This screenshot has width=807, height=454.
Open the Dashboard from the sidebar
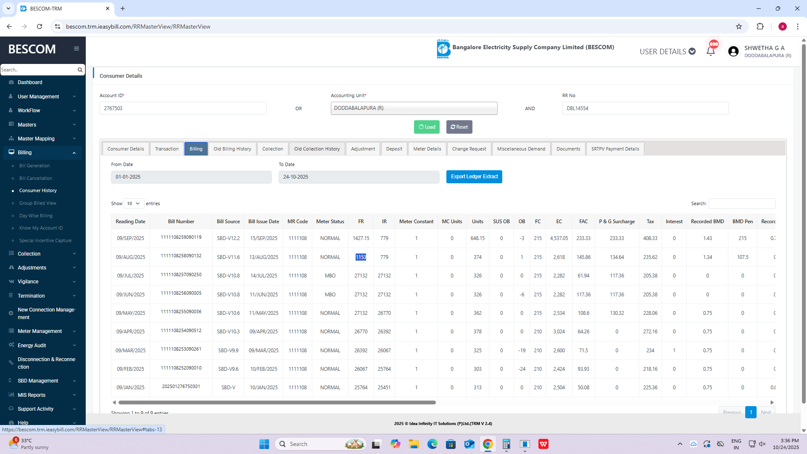pyautogui.click(x=30, y=82)
